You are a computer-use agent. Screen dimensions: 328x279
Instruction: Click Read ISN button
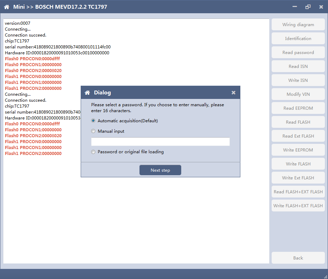[x=298, y=67]
